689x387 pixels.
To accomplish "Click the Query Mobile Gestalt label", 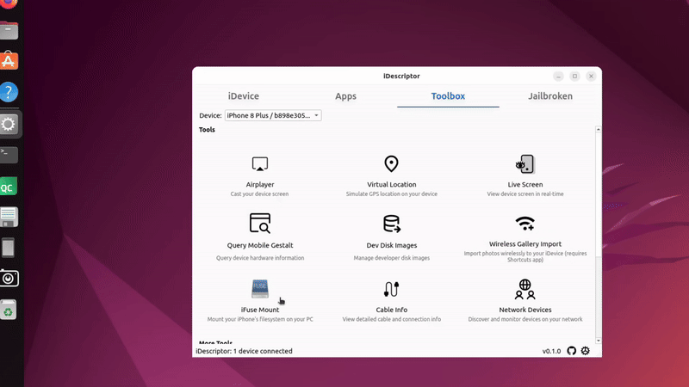I will [x=260, y=245].
